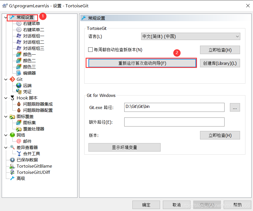Collapse the 图标覆盖 tree node

click(x=6, y=116)
